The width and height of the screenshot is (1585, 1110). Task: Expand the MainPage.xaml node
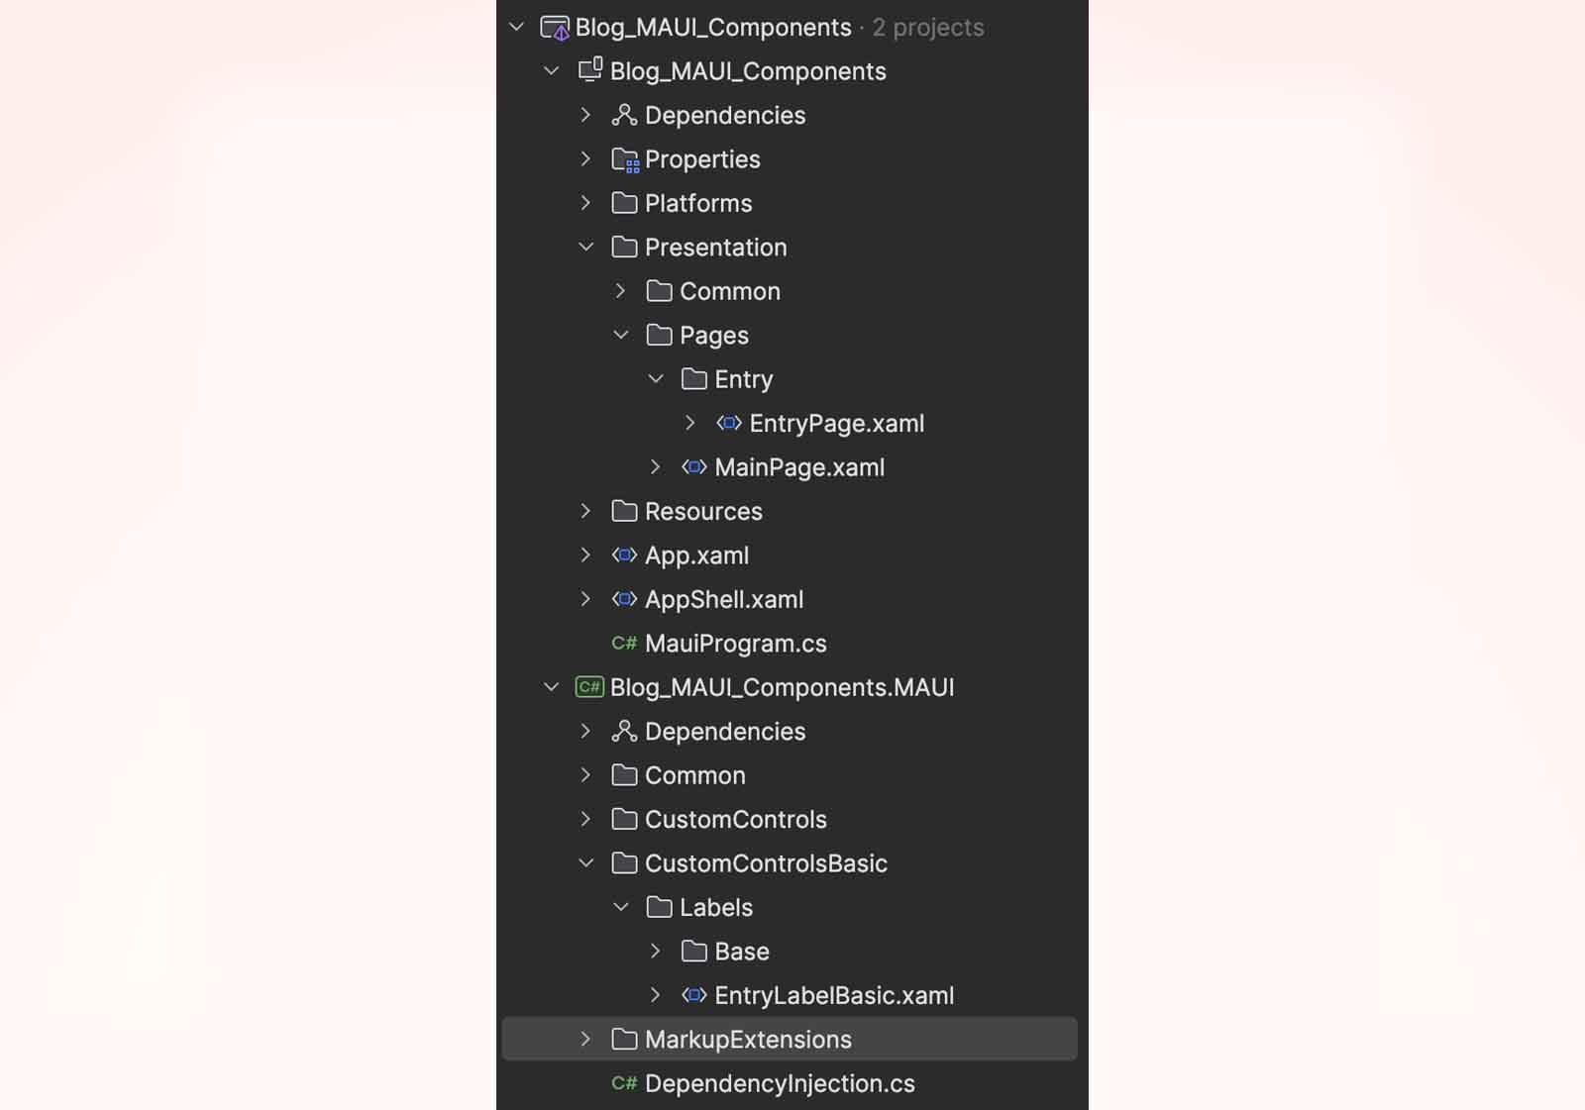pos(656,467)
